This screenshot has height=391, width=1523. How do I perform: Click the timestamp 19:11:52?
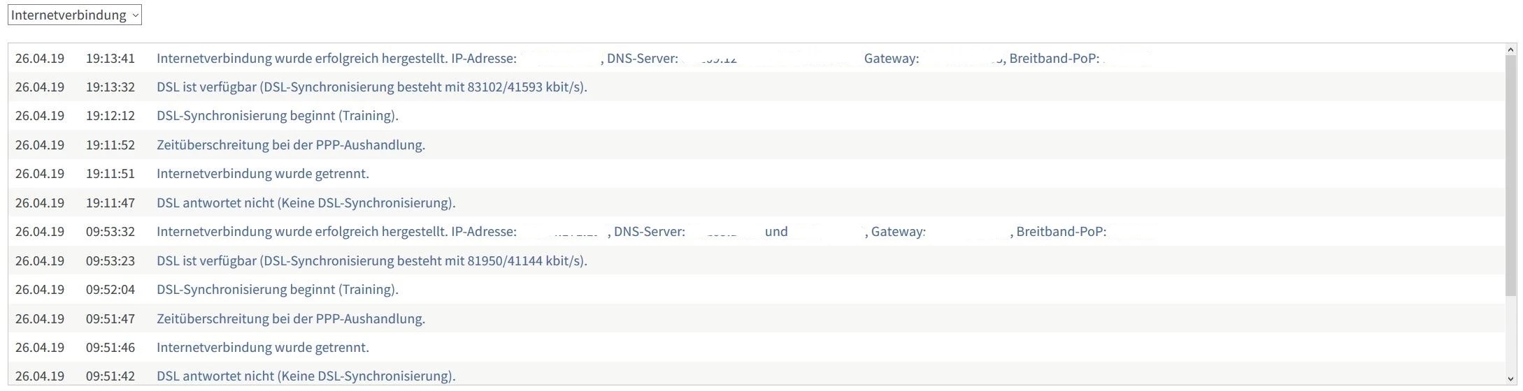(x=110, y=145)
